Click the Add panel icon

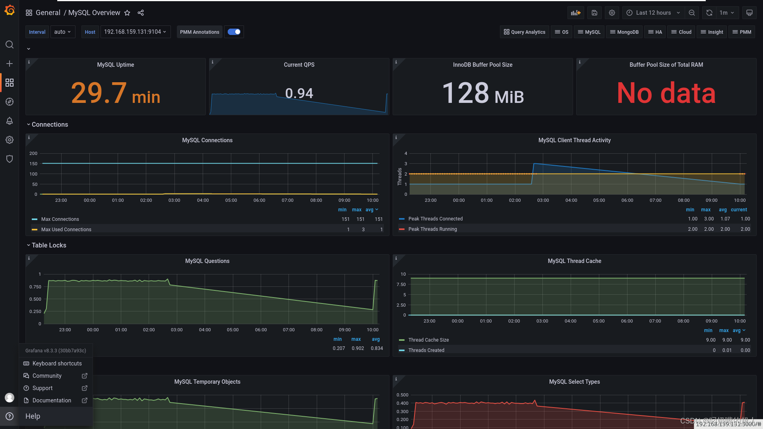point(576,13)
